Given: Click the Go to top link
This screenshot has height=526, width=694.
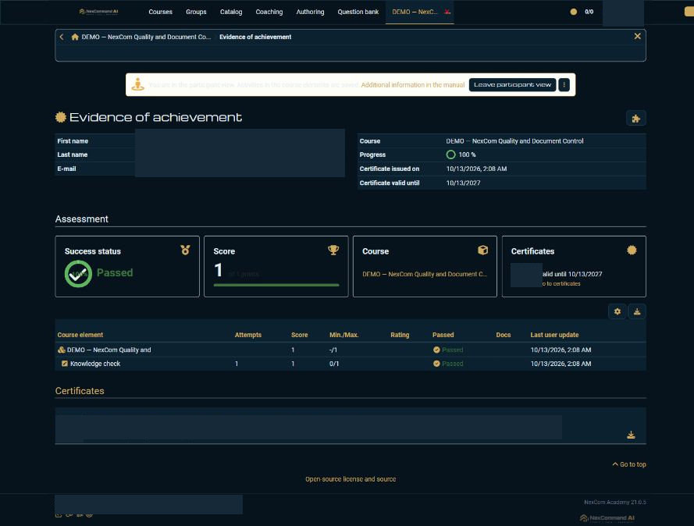Looking at the screenshot, I should (x=629, y=464).
